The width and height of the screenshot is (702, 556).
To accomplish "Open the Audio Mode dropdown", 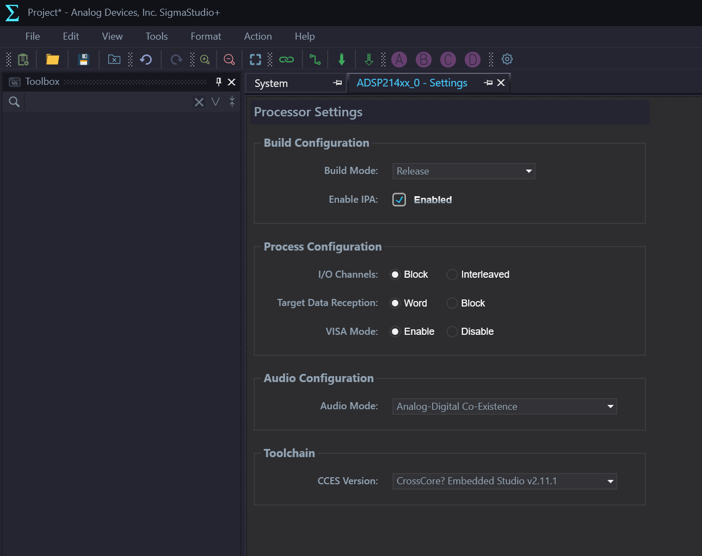I will [x=504, y=407].
